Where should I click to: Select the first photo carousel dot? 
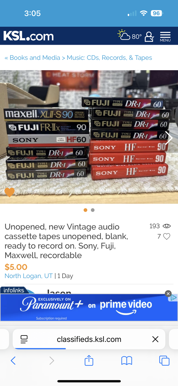pos(85,210)
